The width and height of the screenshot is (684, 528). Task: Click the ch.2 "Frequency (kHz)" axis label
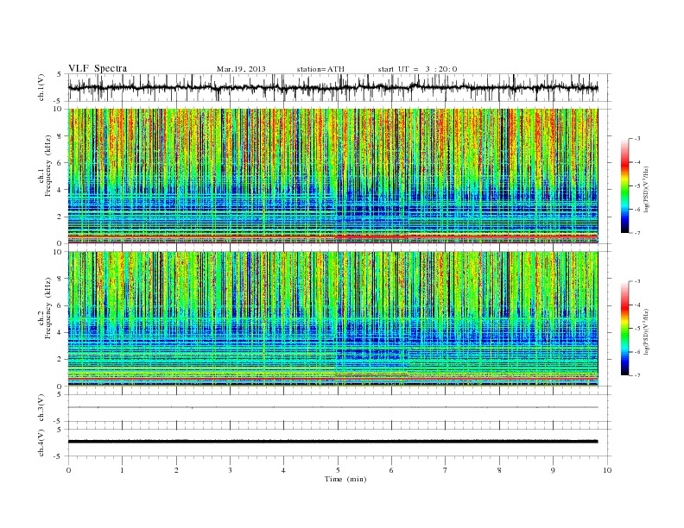(48, 308)
